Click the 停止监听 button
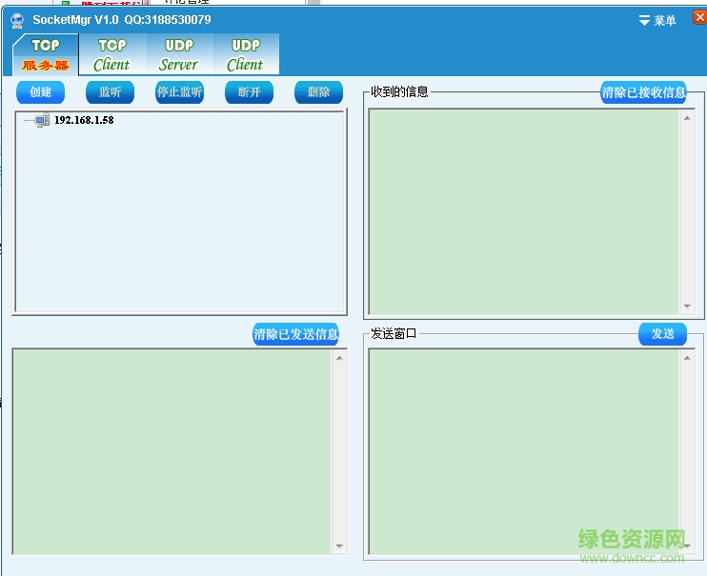The image size is (707, 576). (179, 92)
